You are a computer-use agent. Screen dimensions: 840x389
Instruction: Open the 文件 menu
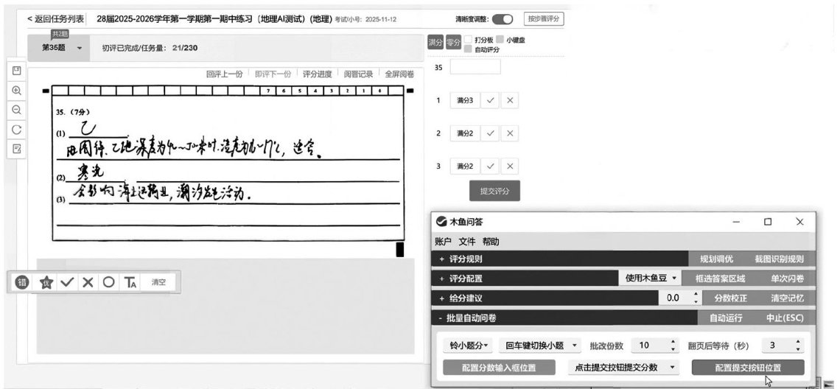(x=466, y=241)
